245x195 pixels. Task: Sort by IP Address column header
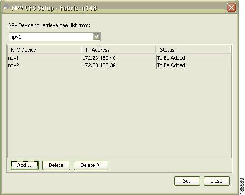click(x=119, y=50)
